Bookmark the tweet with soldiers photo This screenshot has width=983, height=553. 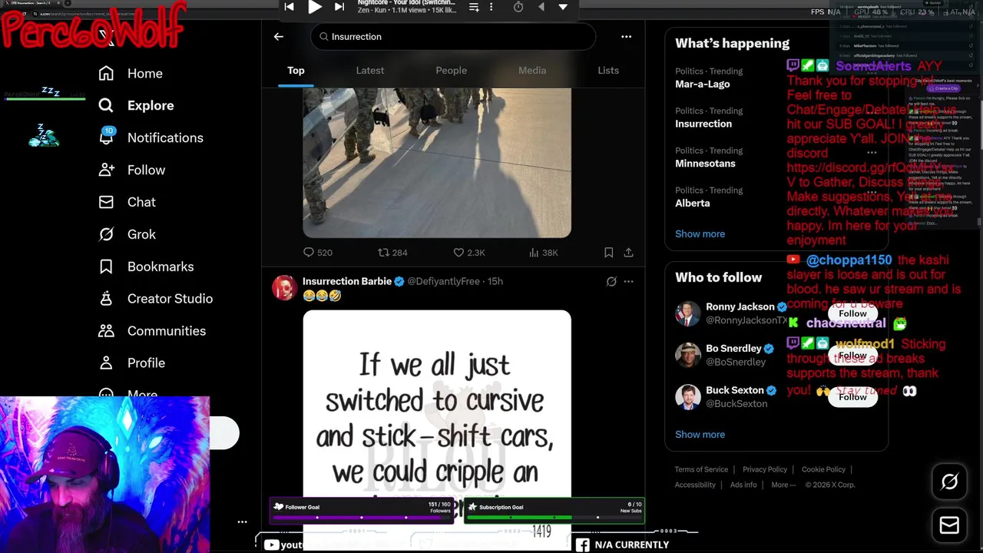click(x=608, y=252)
